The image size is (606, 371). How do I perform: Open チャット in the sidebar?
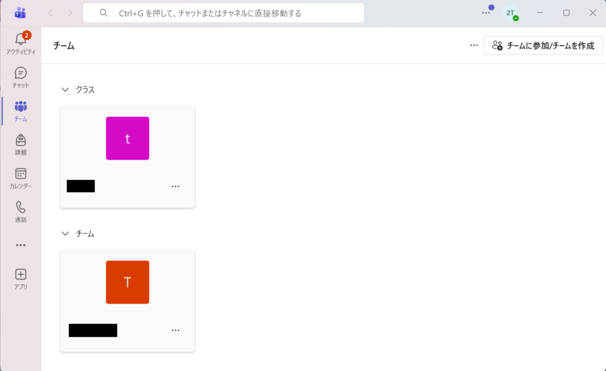[21, 76]
